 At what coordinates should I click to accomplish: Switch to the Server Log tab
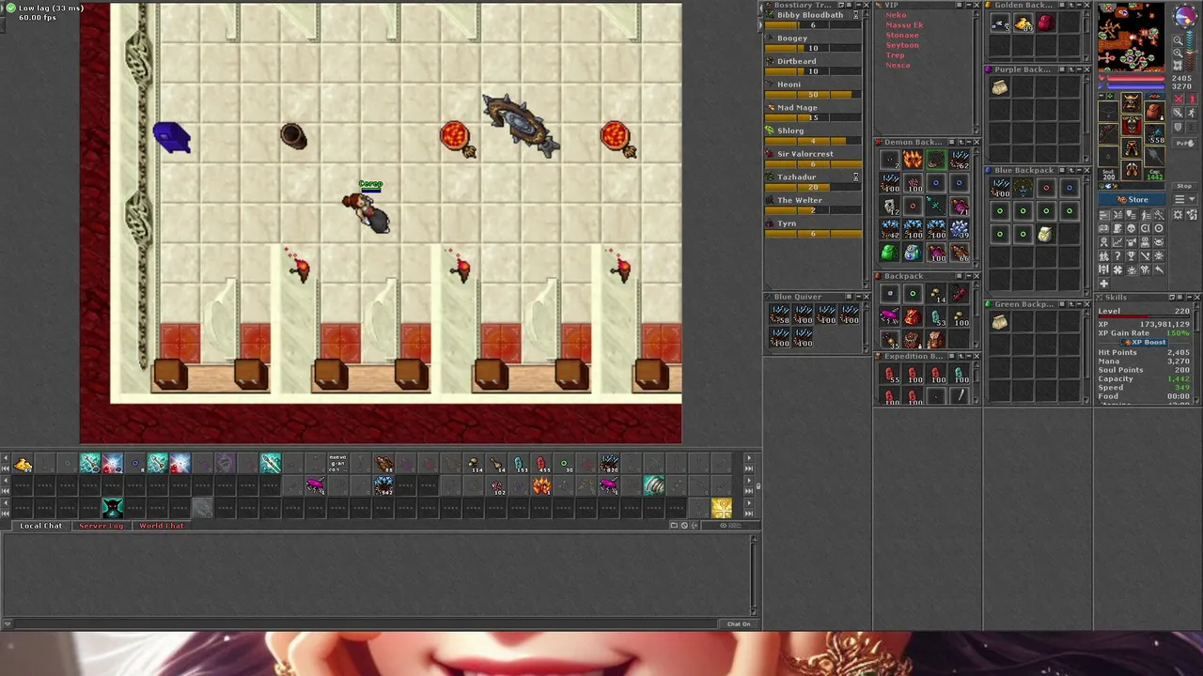[x=101, y=526]
